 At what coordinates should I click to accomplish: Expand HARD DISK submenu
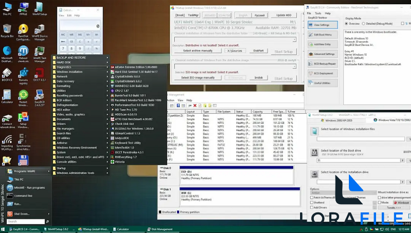[81, 62]
